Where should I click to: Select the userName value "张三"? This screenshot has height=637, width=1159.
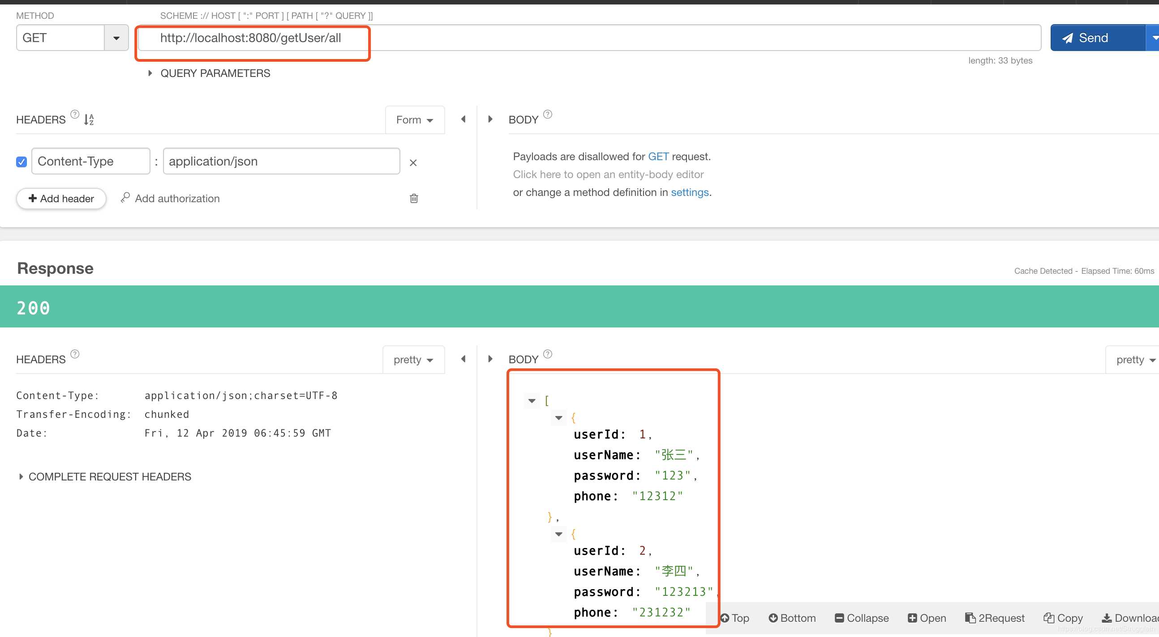674,455
